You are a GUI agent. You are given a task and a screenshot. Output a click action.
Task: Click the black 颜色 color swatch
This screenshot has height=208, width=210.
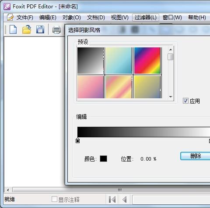tap(103, 159)
